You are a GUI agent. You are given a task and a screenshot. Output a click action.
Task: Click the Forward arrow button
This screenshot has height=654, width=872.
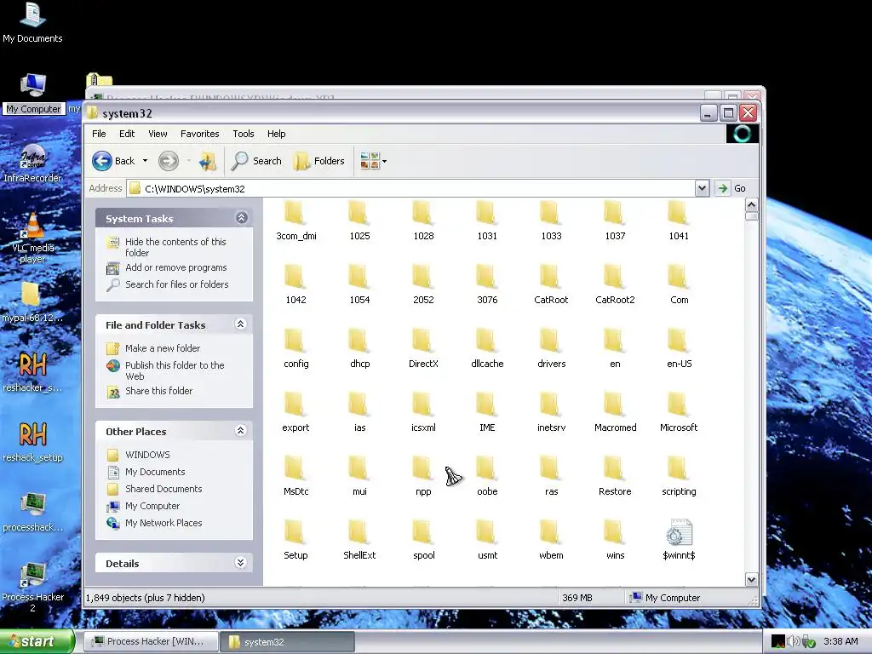click(x=168, y=161)
